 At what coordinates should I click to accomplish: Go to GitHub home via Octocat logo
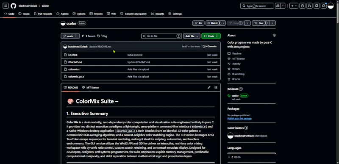[x=14, y=6]
